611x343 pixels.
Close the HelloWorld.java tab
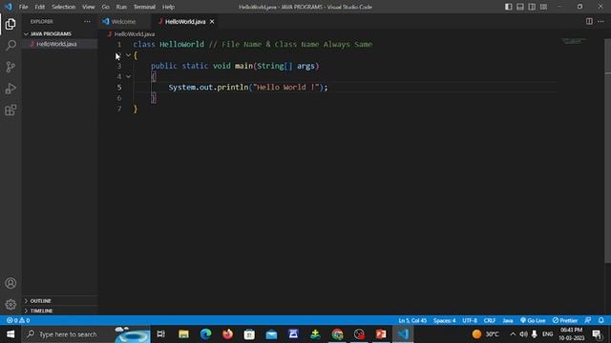pos(212,21)
